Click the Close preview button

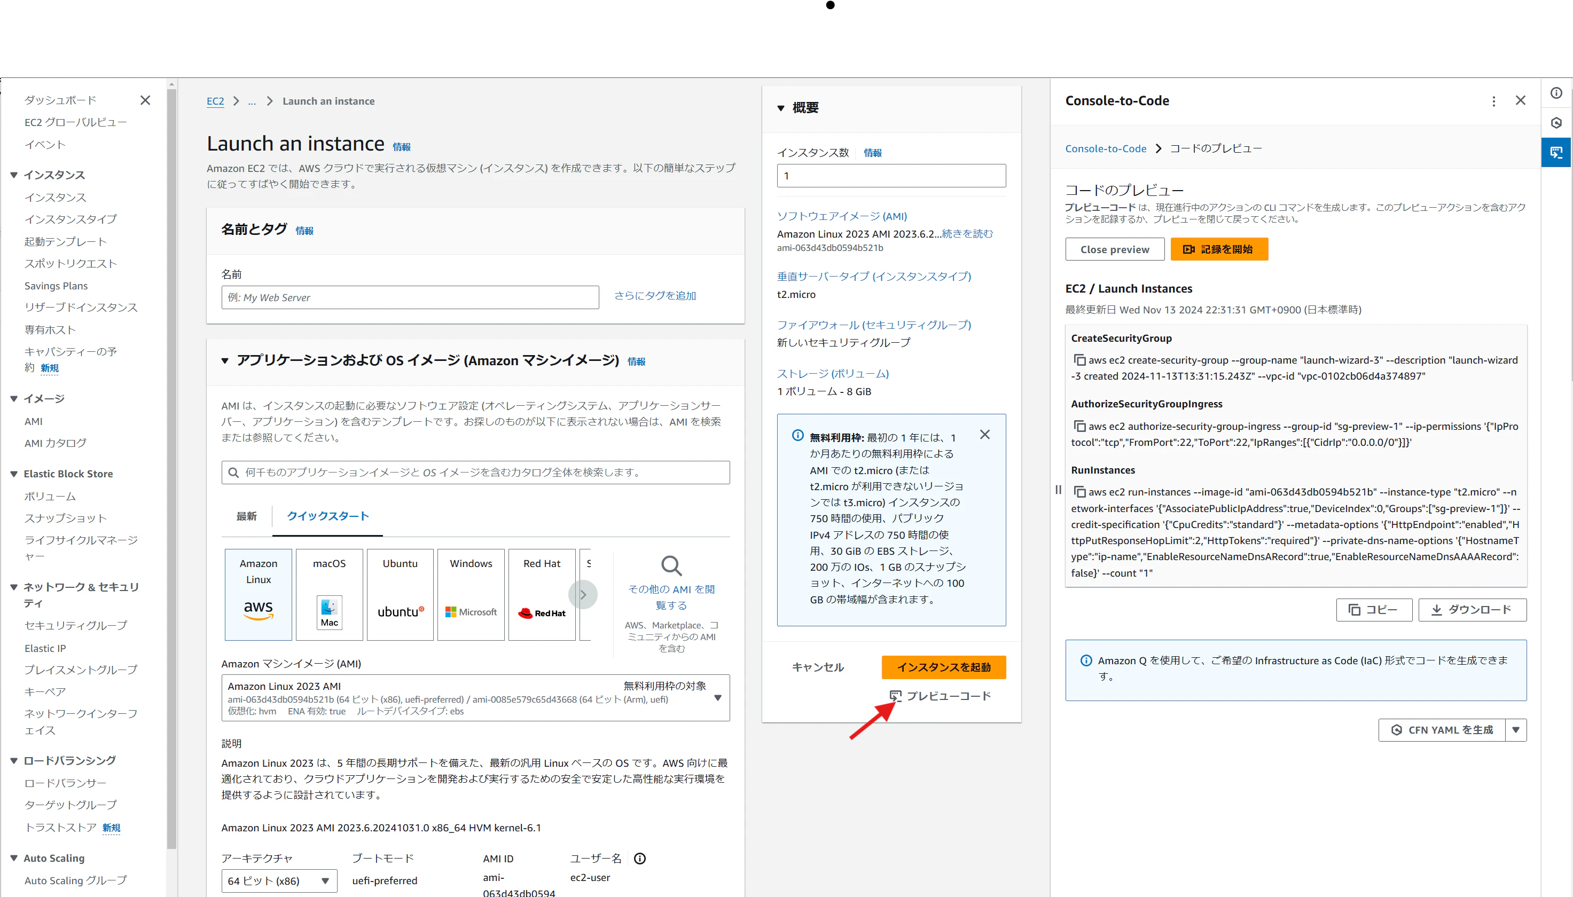(1115, 249)
